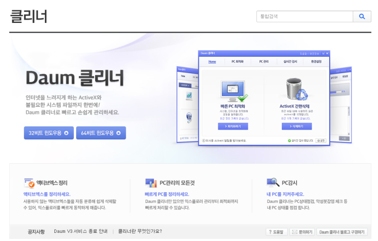The height and width of the screenshot is (241, 378).
Task: Click the 액티브엑스 정리 window checkmark icon
Action: coord(30,183)
